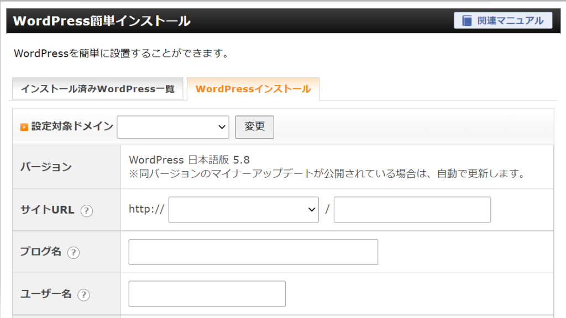Show the help tooltip icon for ブログ名

pos(74,252)
